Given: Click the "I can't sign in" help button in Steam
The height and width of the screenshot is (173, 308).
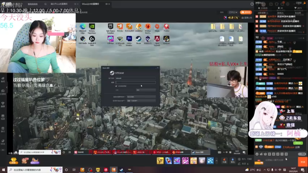Looking at the screenshot, I should (141, 97).
